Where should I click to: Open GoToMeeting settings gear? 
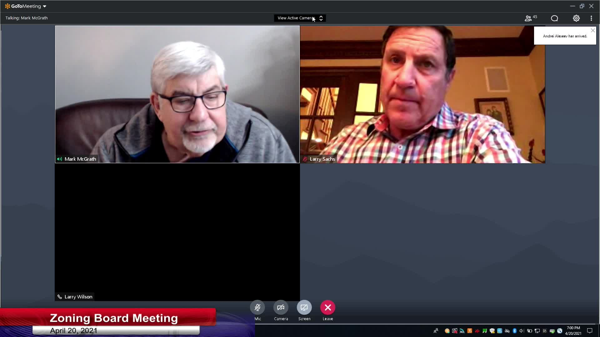pyautogui.click(x=576, y=18)
